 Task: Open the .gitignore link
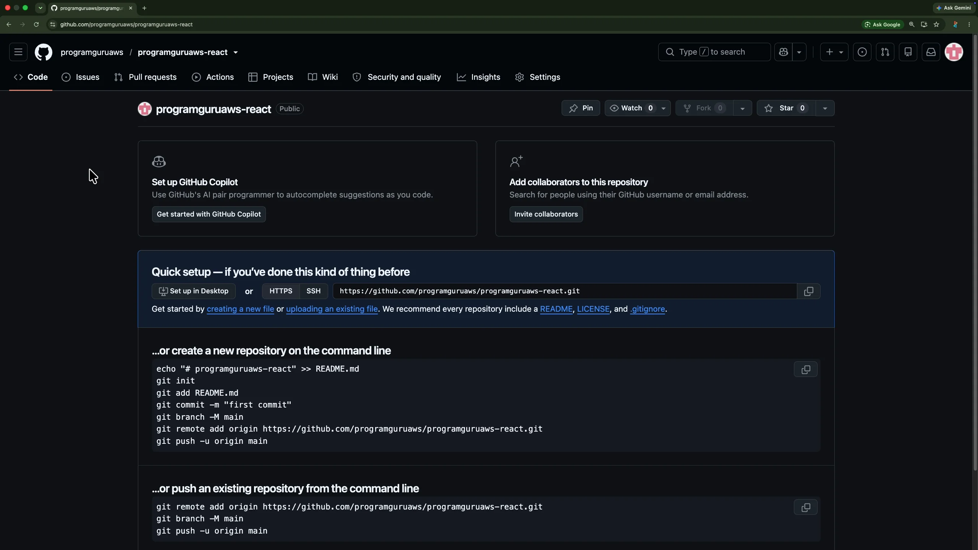648,309
